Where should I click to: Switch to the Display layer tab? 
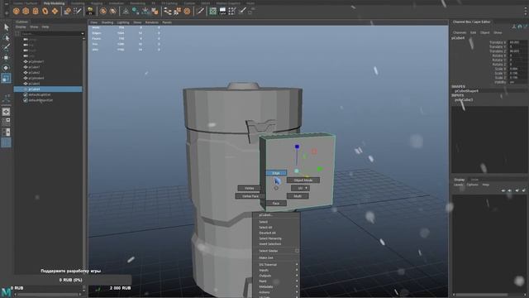(x=460, y=180)
